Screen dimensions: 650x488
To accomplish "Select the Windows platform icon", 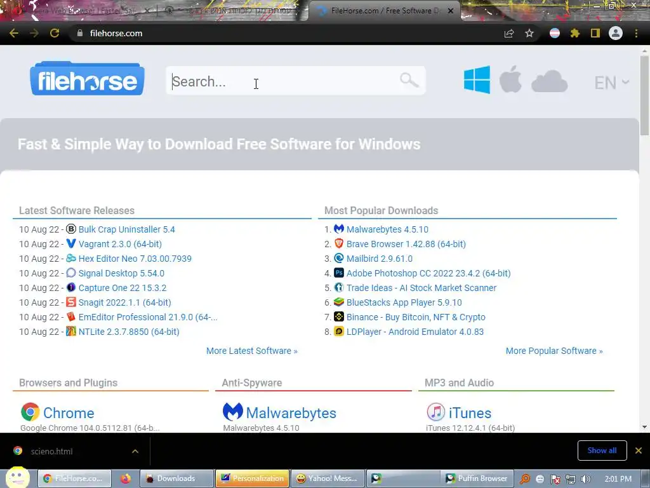I will [x=477, y=79].
